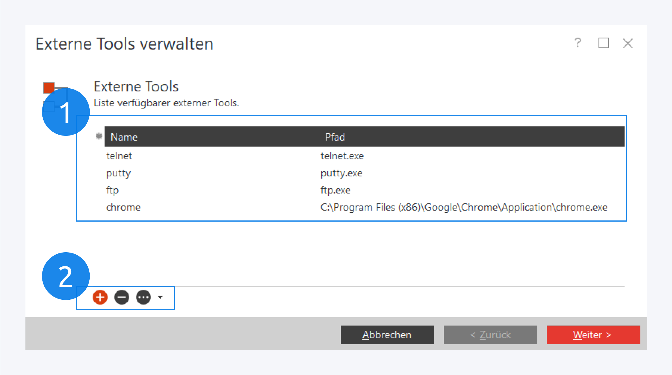Image resolution: width=672 pixels, height=375 pixels.
Task: Click the remove tool minus icon
Action: pyautogui.click(x=122, y=297)
